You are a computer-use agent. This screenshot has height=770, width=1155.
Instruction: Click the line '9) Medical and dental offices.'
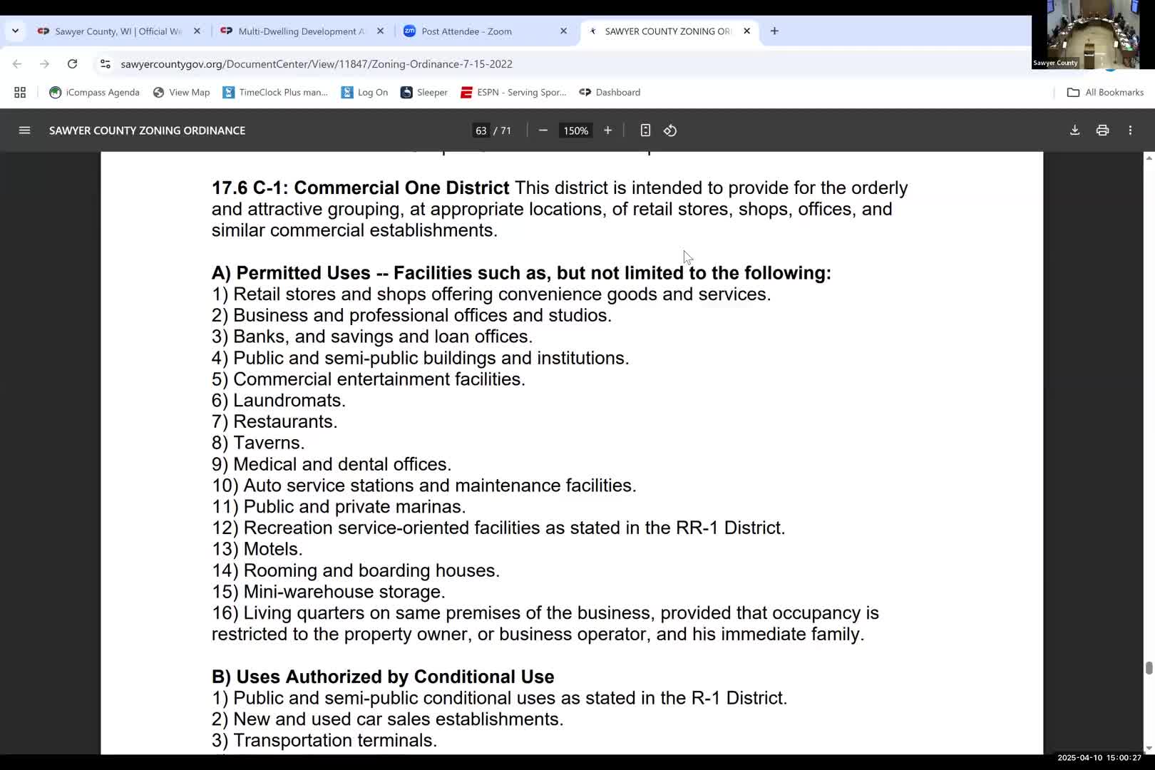(x=332, y=465)
